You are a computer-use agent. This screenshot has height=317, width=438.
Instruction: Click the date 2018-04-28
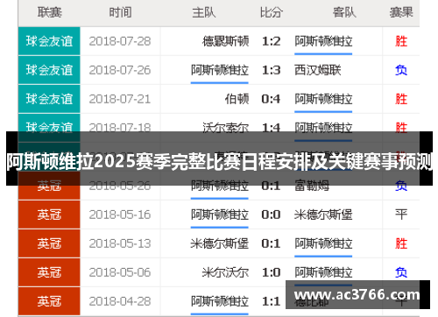(120, 301)
